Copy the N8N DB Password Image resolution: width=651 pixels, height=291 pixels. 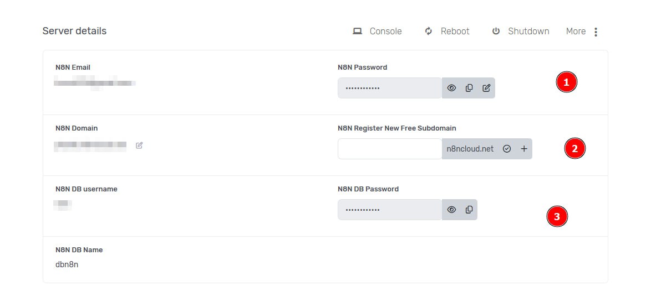point(469,210)
